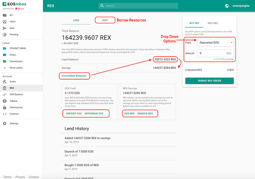Click the Pending clock icon
Screen dimensions: 255x179
tap(4, 35)
